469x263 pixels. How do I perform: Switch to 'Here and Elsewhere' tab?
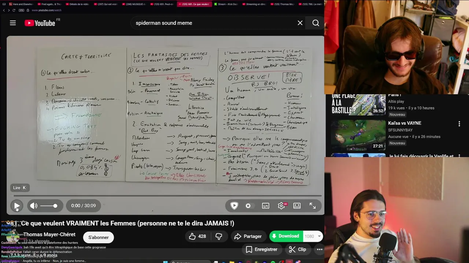[21, 4]
